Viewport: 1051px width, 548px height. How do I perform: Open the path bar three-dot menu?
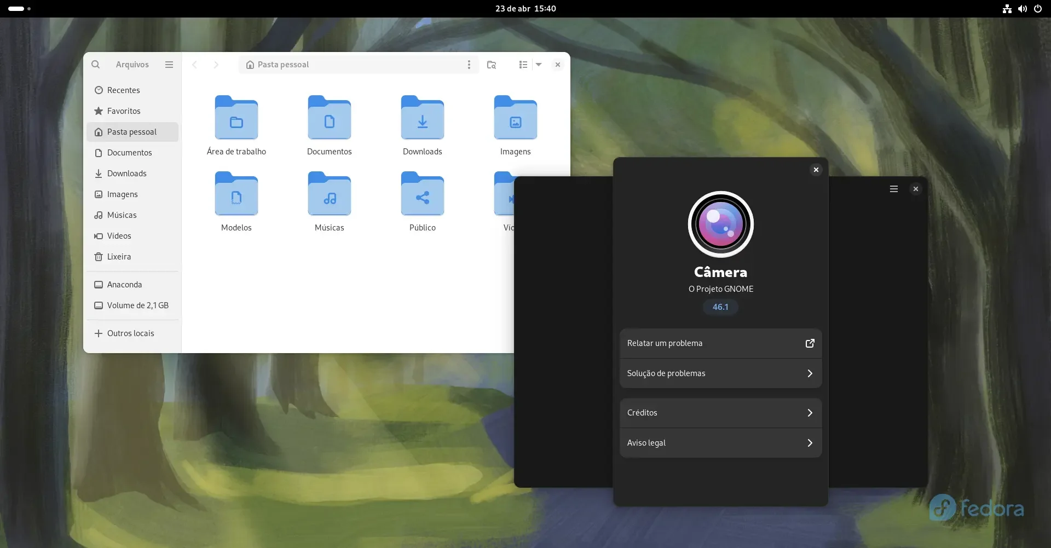(x=469, y=65)
